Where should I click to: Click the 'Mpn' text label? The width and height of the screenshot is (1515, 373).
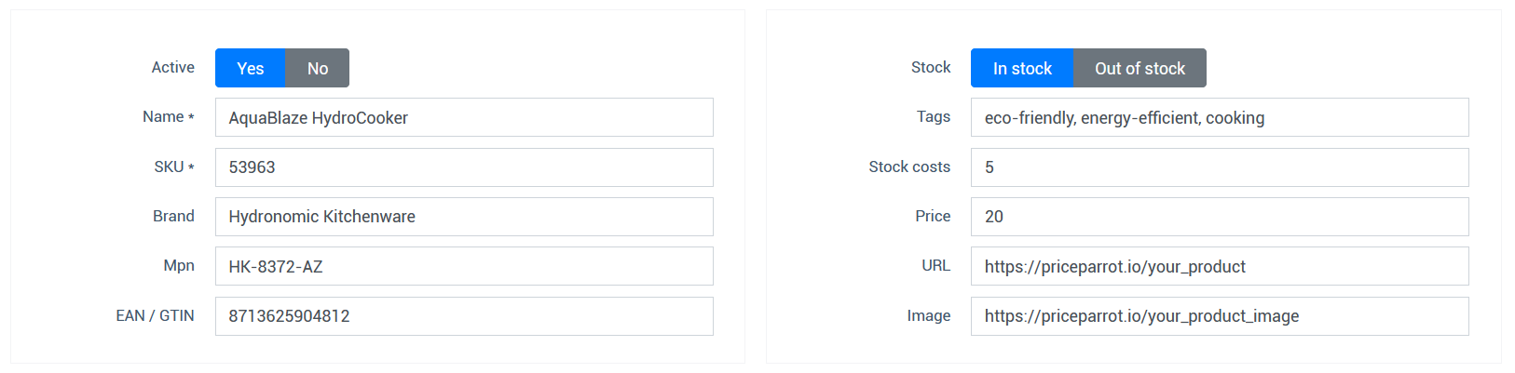(179, 266)
